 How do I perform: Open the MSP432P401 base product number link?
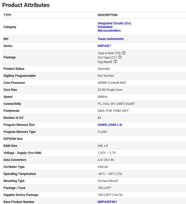(x=107, y=202)
